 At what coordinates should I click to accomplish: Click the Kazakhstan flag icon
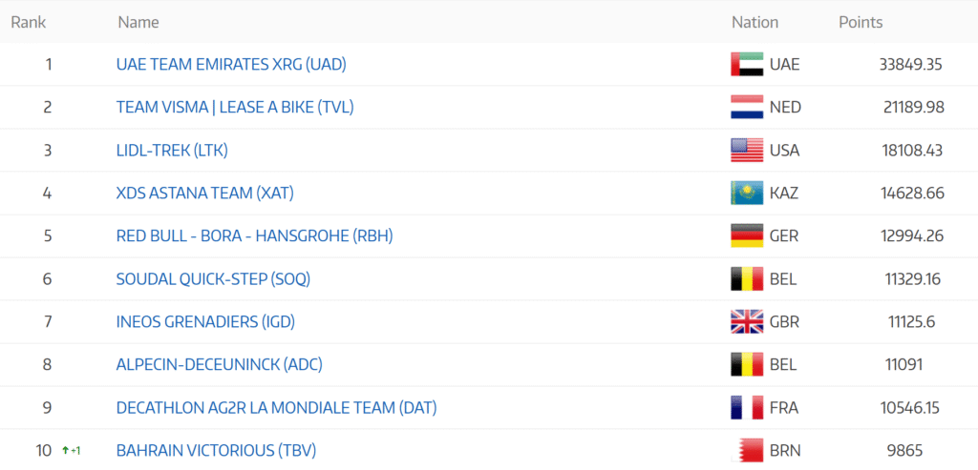[747, 194]
